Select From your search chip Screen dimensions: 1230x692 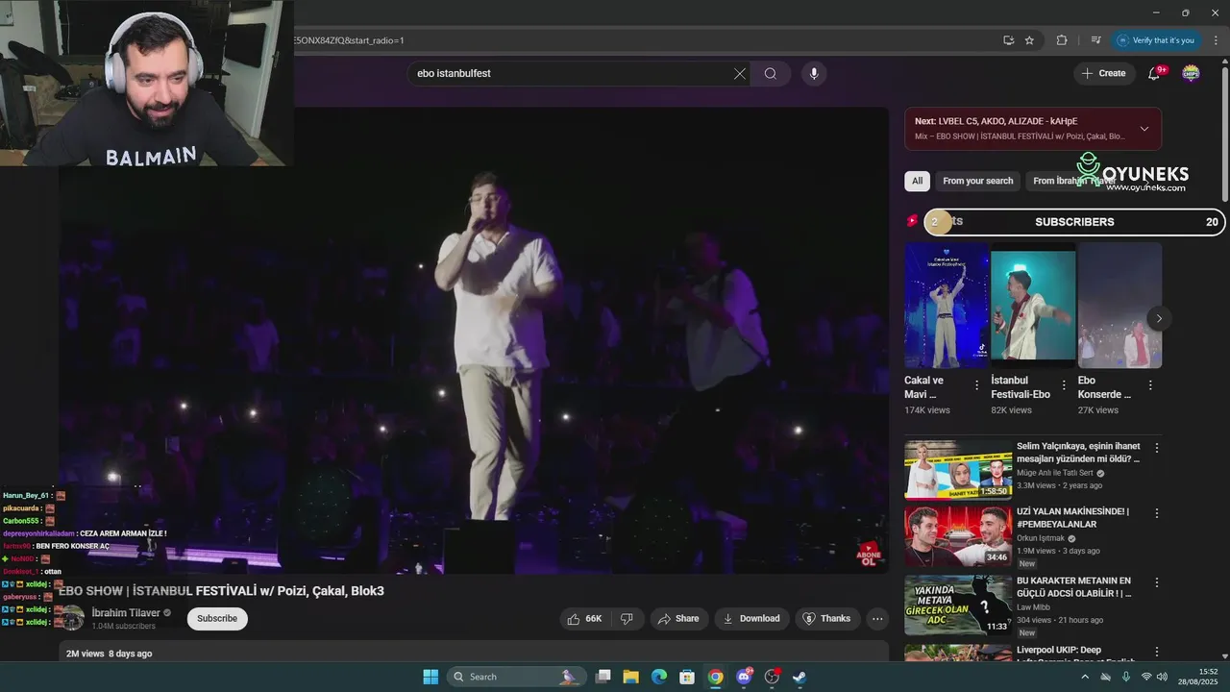978,181
